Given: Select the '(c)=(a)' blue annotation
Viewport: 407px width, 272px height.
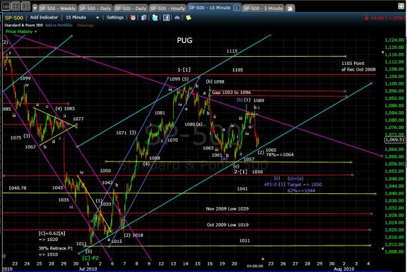Looking at the screenshot, I should coord(296,178).
